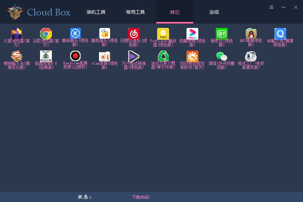Launch the Format Factory (格式工厂) icon
This screenshot has height=202, width=303.
tap(251, 56)
